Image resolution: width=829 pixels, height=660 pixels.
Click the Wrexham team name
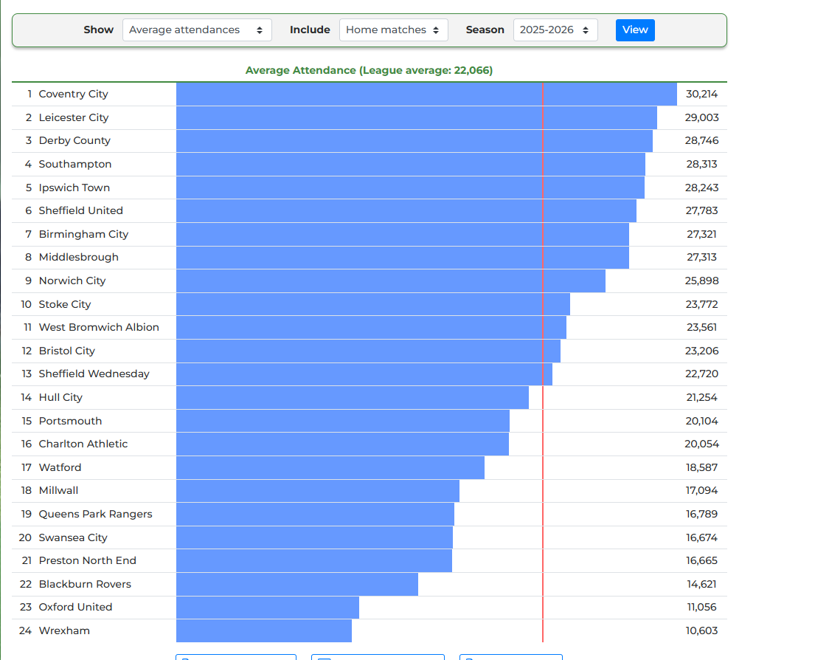click(64, 630)
